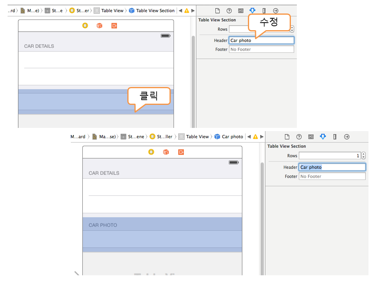Viewport: 382px width, 286px height.
Task: Click the warning triangle in the lower jump bar
Action: coord(255,137)
